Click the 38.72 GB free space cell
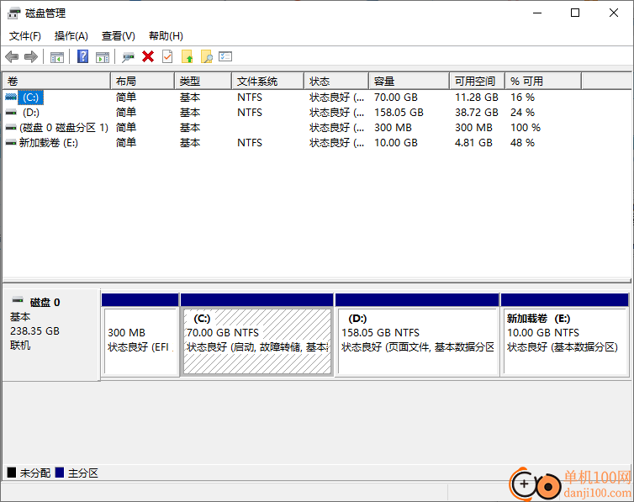The height and width of the screenshot is (502, 634). [476, 113]
